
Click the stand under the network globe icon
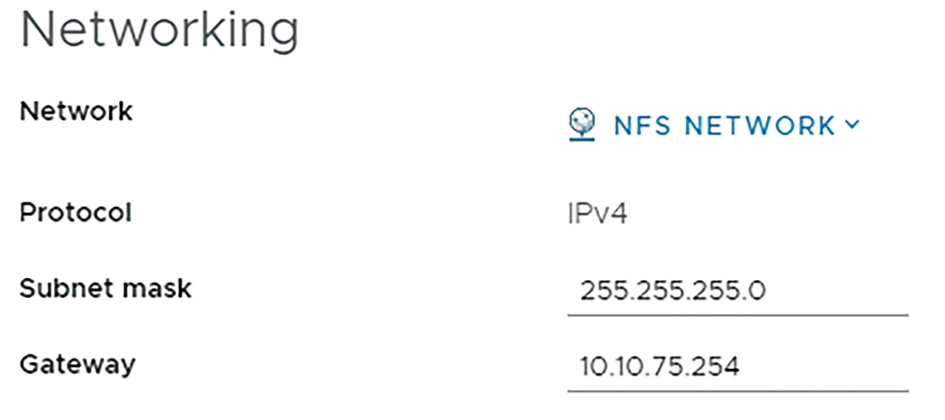(582, 137)
